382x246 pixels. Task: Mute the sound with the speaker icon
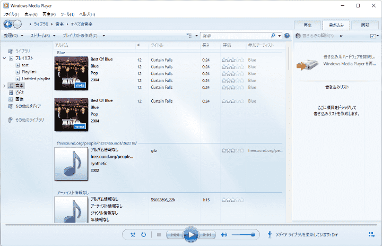point(224,235)
